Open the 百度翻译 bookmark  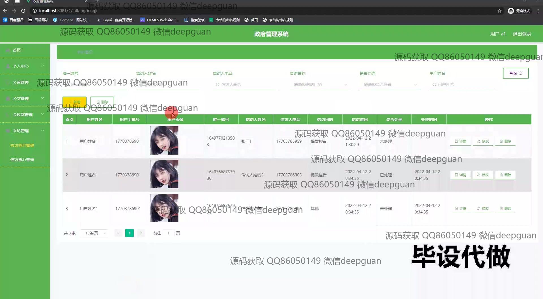point(13,20)
